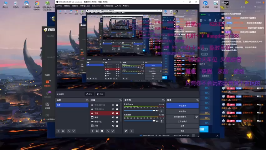Screen dimensions: 266x150
Task: Float the Sources (来源) dock panel
Action: 121,100
